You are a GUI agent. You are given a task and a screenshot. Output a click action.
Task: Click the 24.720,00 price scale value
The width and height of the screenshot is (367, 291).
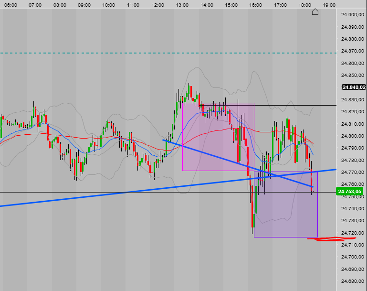tap(353, 233)
